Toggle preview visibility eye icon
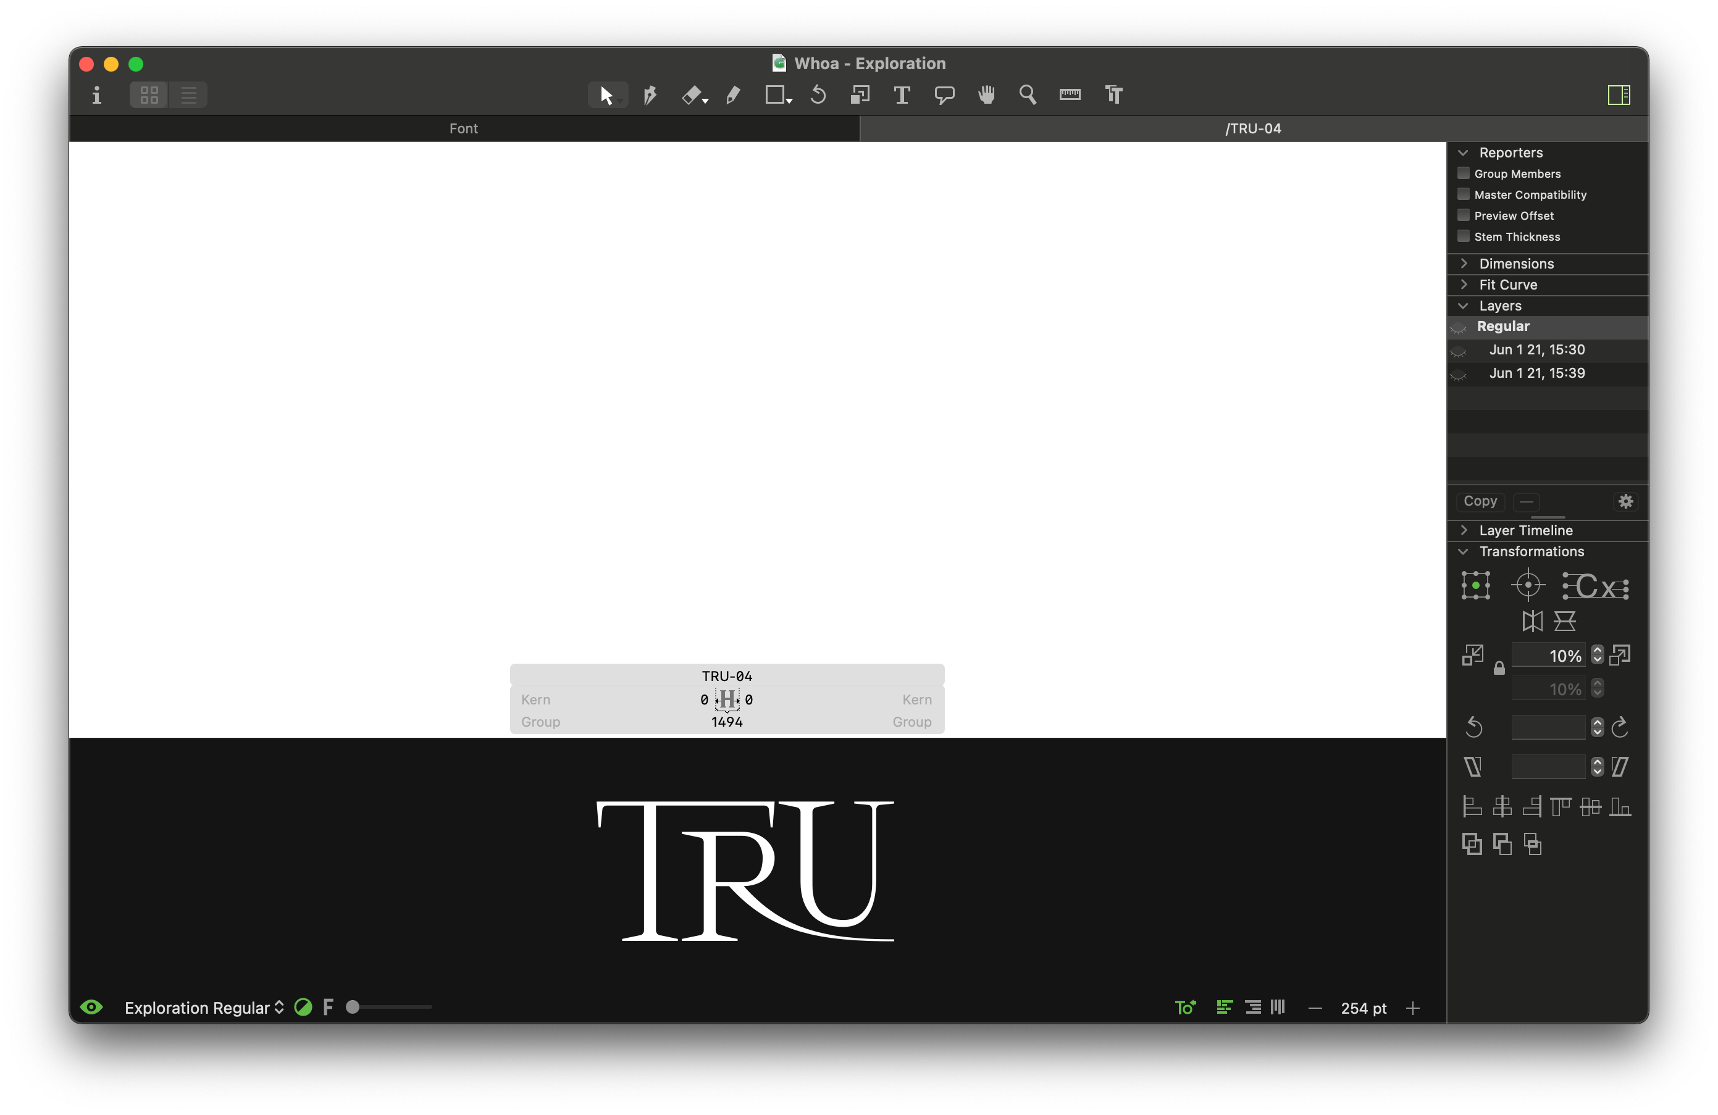 [x=91, y=1008]
